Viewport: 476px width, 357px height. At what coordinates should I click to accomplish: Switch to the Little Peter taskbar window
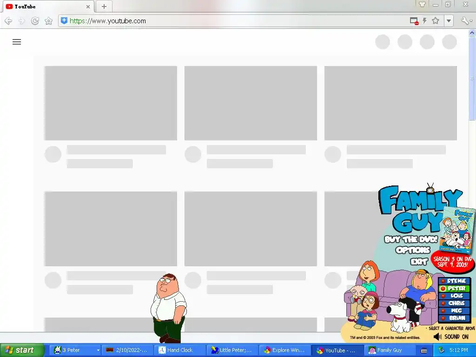click(232, 350)
